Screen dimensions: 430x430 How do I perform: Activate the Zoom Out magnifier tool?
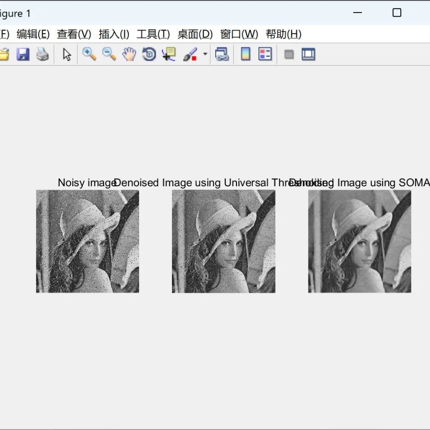(109, 54)
